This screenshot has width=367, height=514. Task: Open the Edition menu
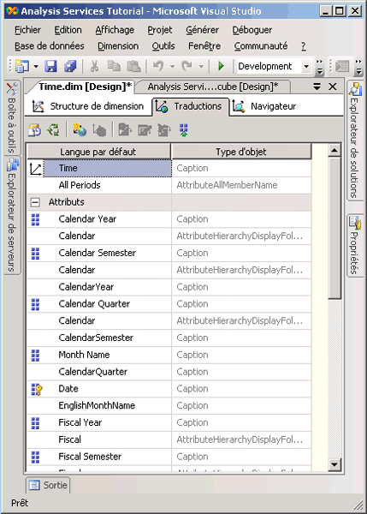click(68, 30)
